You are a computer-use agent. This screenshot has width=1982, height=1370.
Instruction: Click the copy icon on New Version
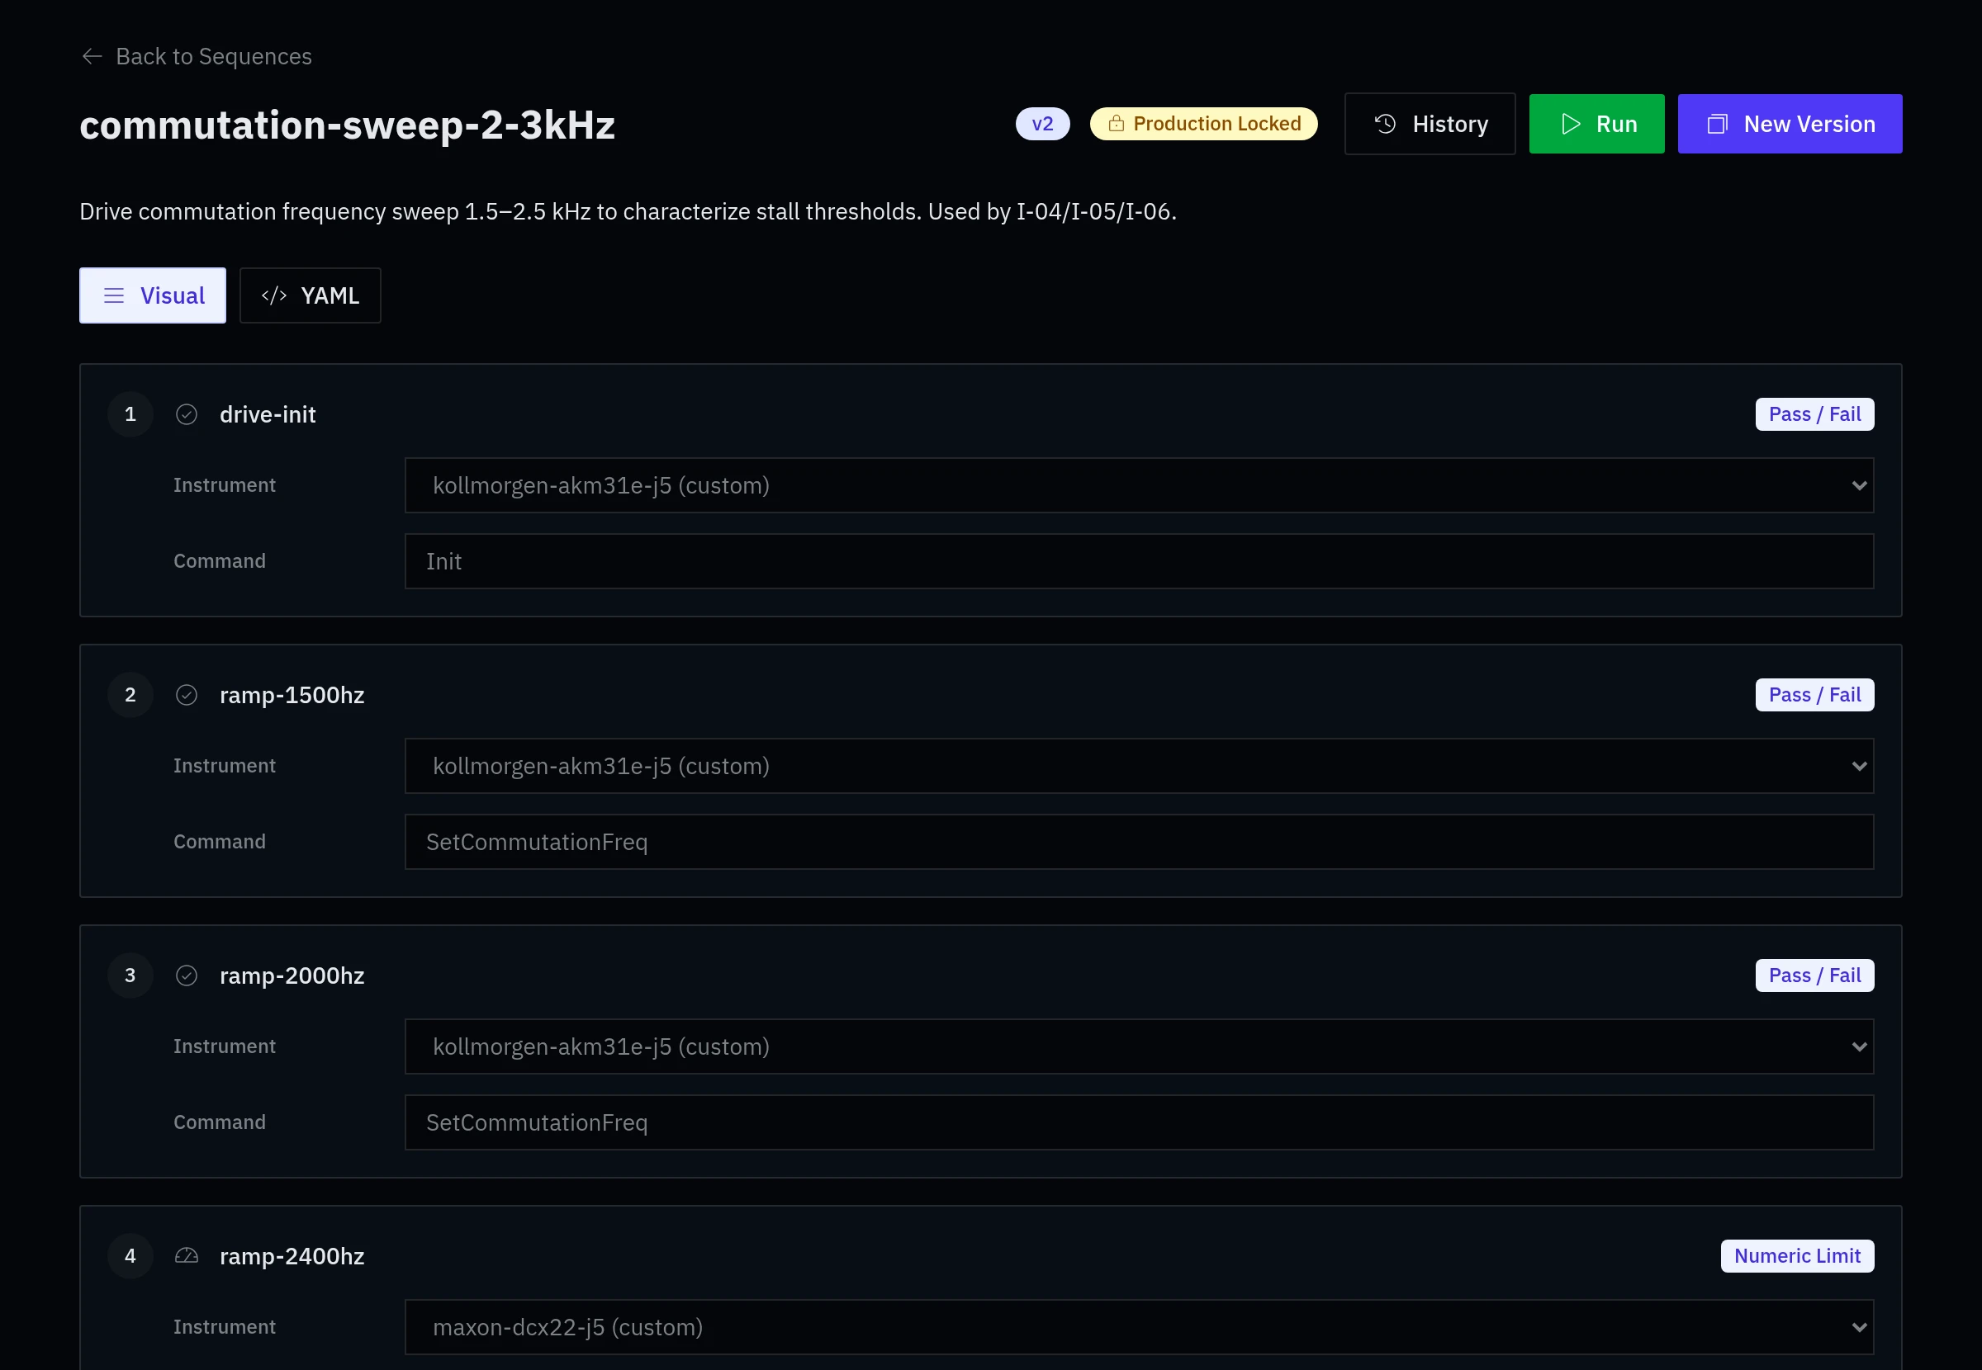point(1717,125)
